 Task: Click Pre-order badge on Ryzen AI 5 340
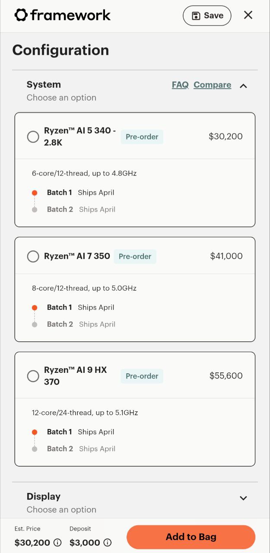(x=142, y=137)
